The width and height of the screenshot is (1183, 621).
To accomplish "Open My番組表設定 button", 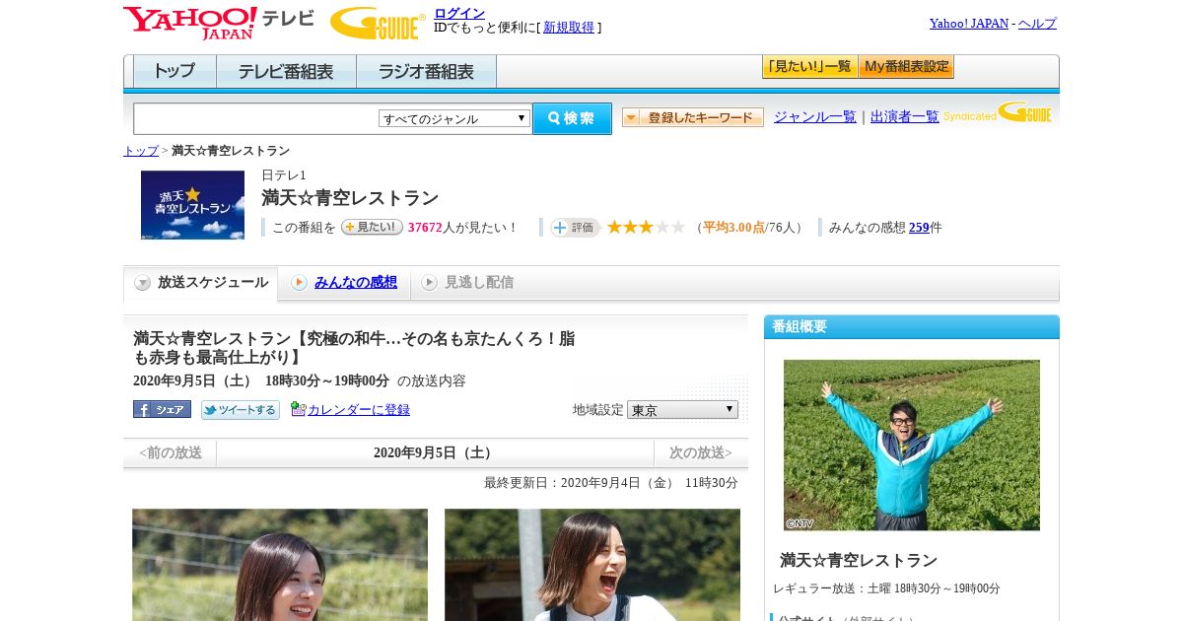I will (x=906, y=67).
